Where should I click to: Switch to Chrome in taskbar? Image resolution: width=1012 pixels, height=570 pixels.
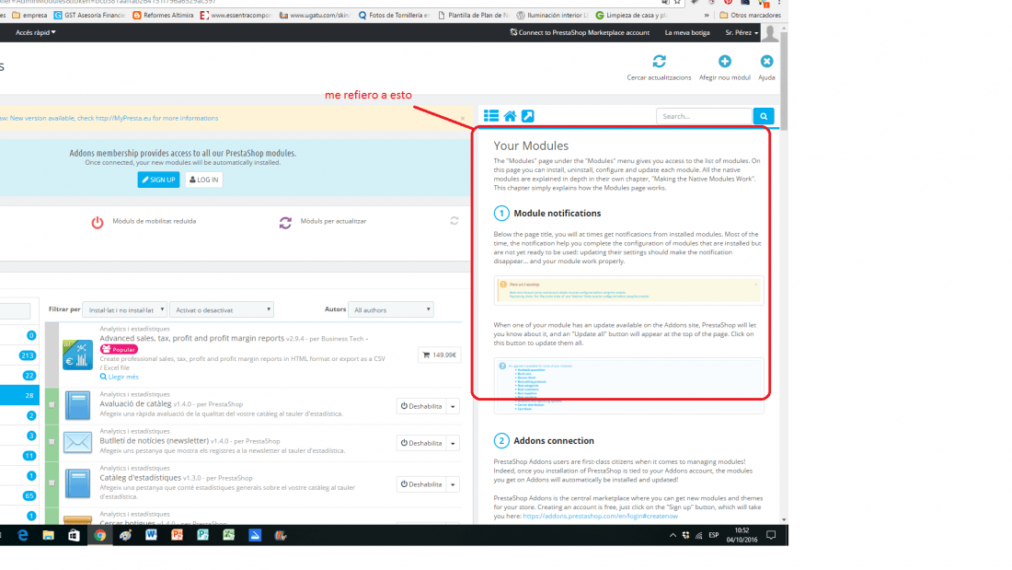tap(99, 535)
